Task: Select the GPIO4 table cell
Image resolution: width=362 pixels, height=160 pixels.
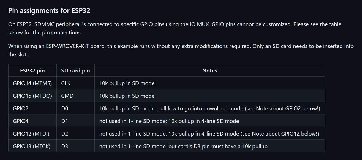Action: click(21, 121)
